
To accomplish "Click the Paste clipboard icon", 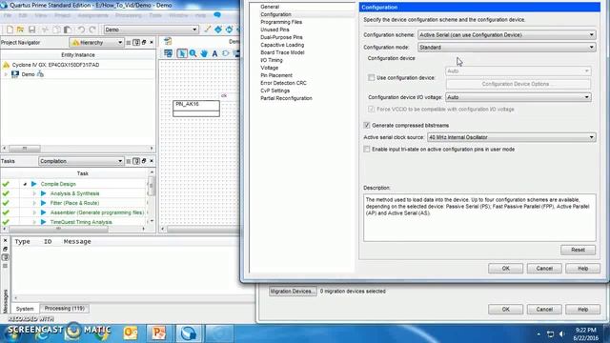I will (x=68, y=30).
